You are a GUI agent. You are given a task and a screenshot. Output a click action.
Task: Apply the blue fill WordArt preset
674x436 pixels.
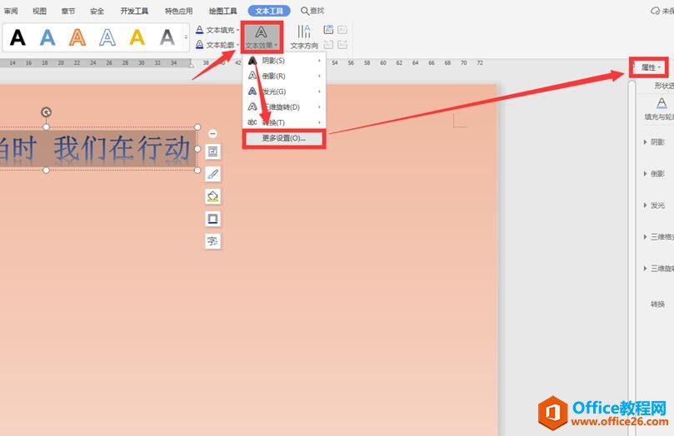tap(47, 37)
